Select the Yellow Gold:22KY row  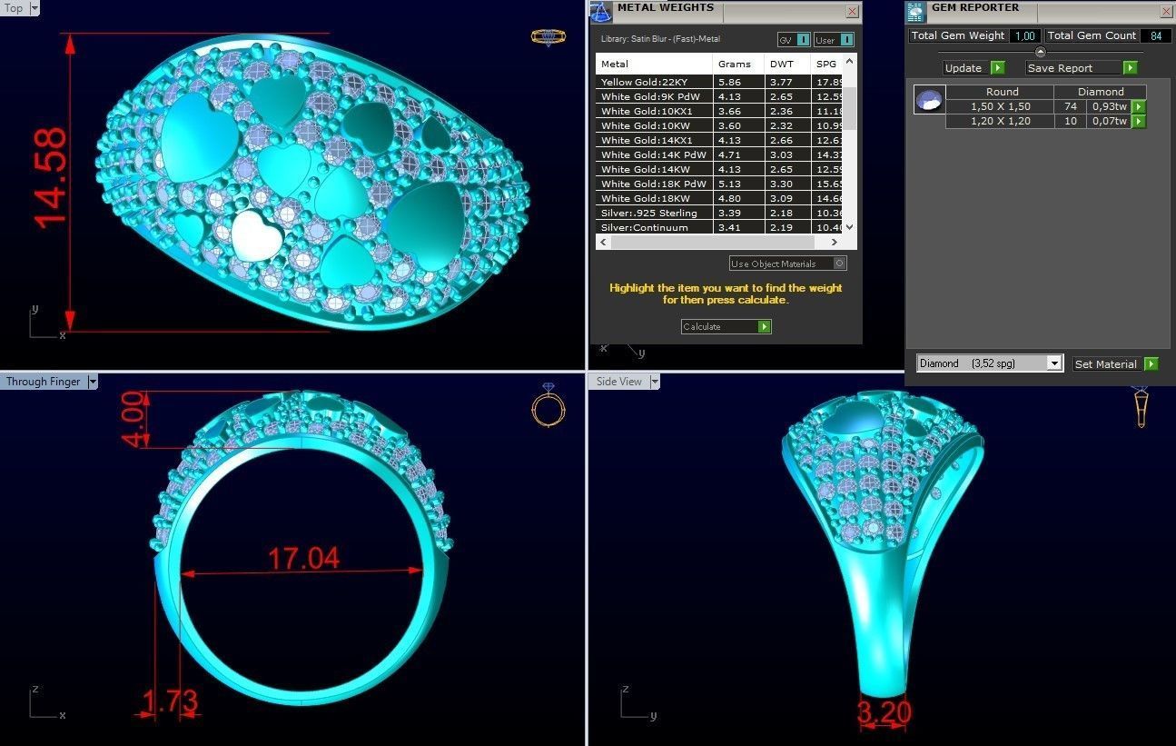pyautogui.click(x=719, y=82)
